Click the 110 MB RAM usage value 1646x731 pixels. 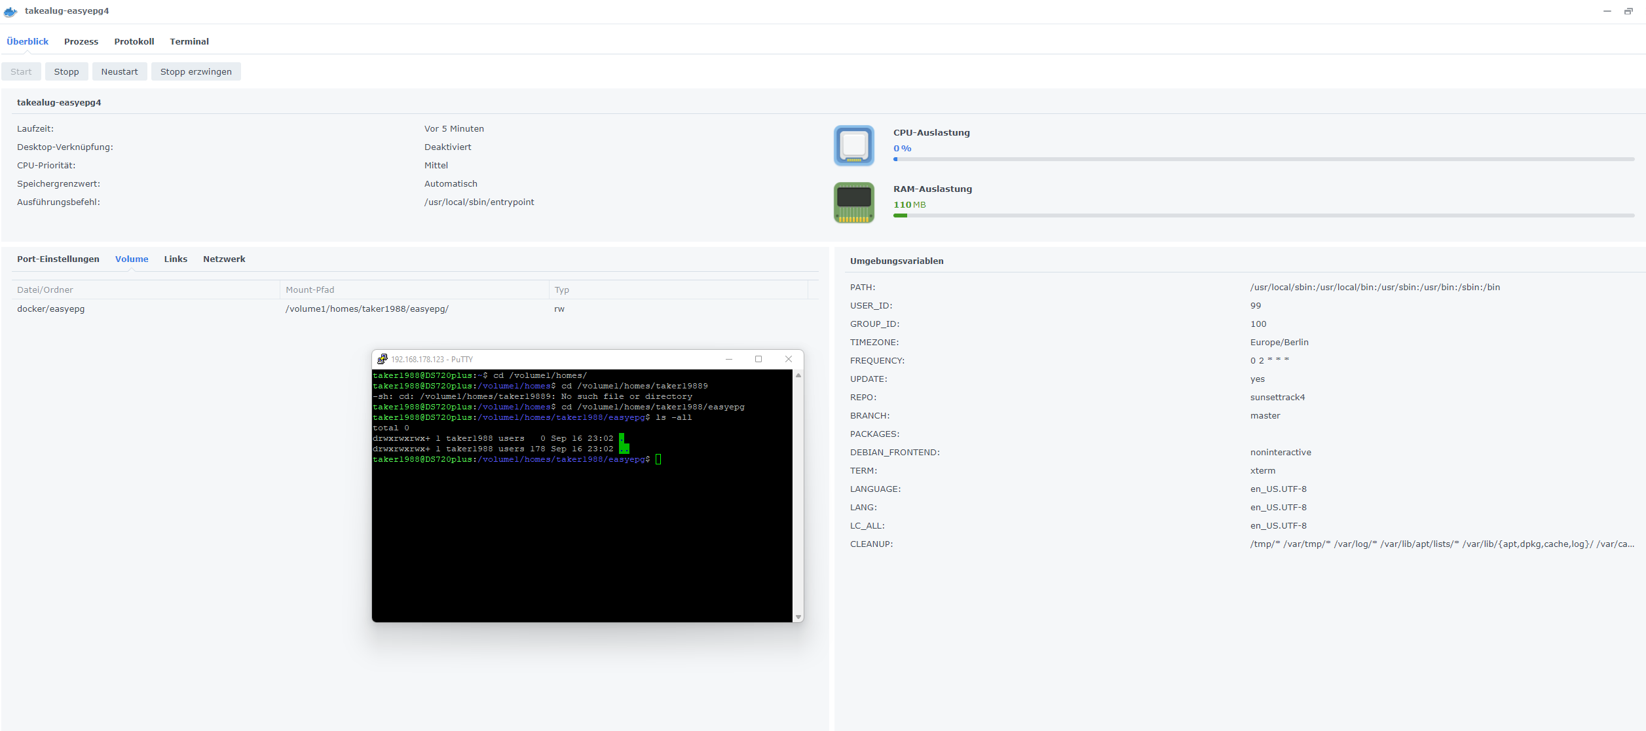(909, 204)
